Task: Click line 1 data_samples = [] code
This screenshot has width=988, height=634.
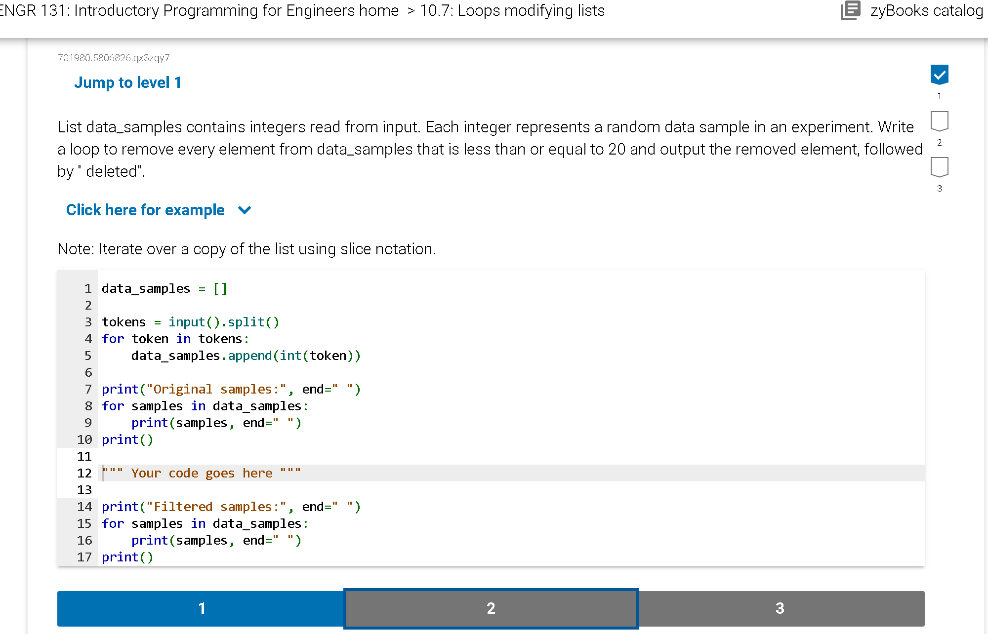Action: [x=165, y=288]
